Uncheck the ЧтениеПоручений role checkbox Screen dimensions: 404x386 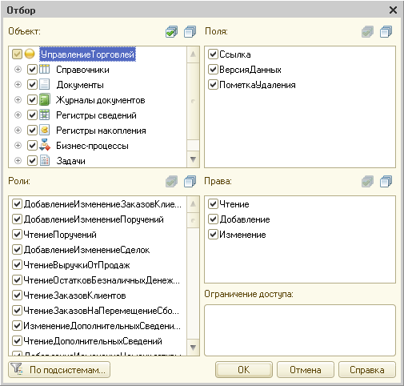17,235
